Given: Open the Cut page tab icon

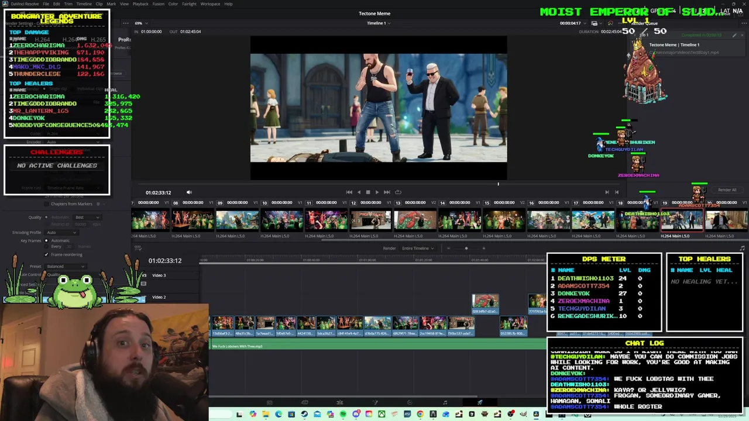Looking at the screenshot, I should [304, 402].
